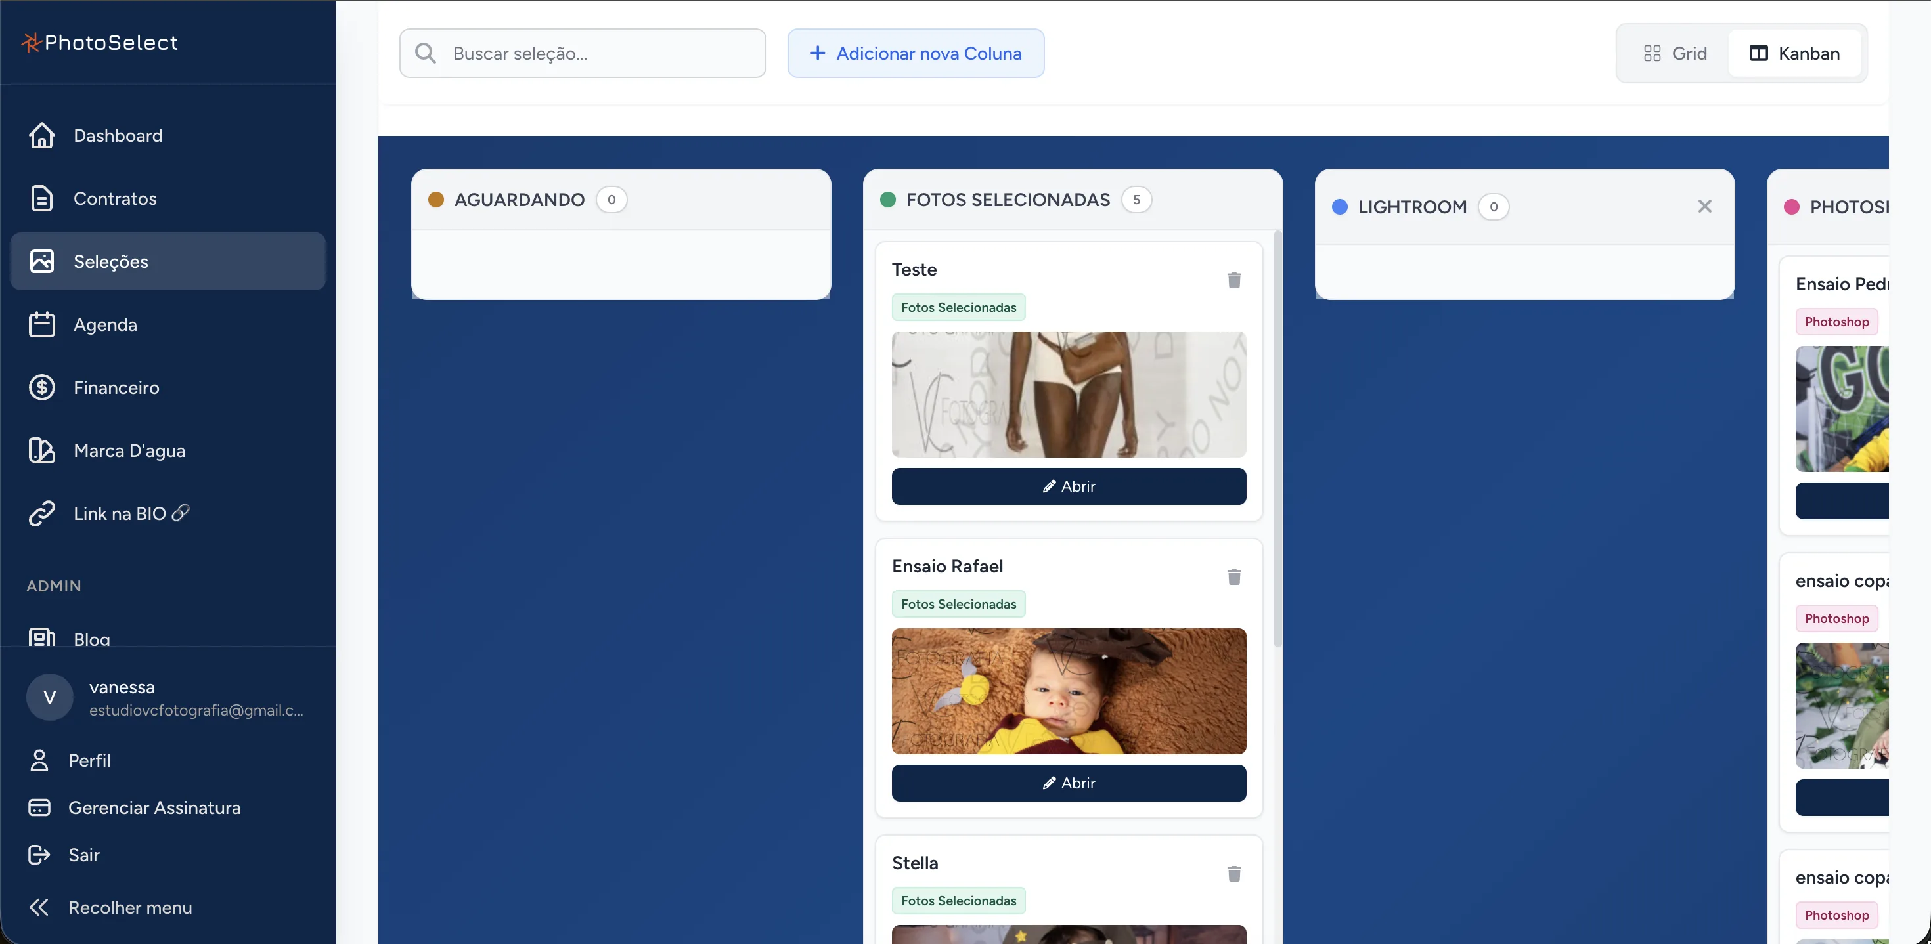
Task: Click the vanessa avatar circle
Action: pos(49,698)
